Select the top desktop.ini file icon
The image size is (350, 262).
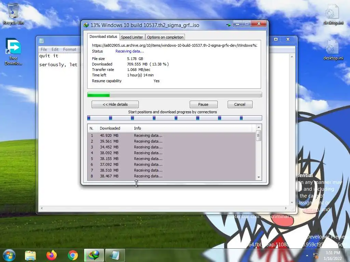click(333, 14)
